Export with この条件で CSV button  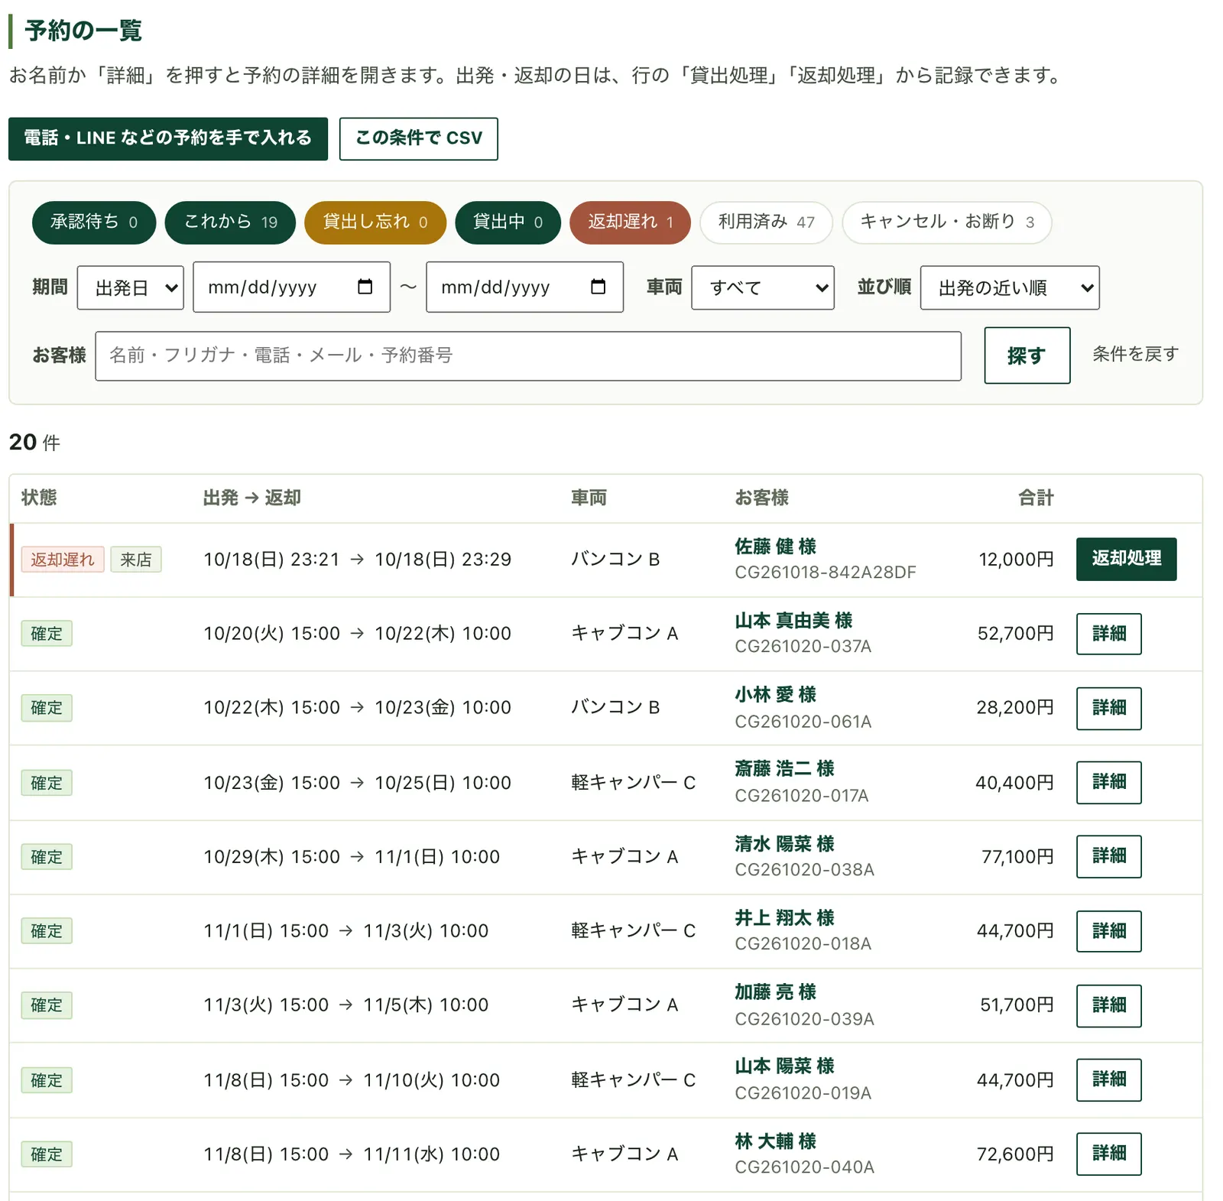(419, 138)
